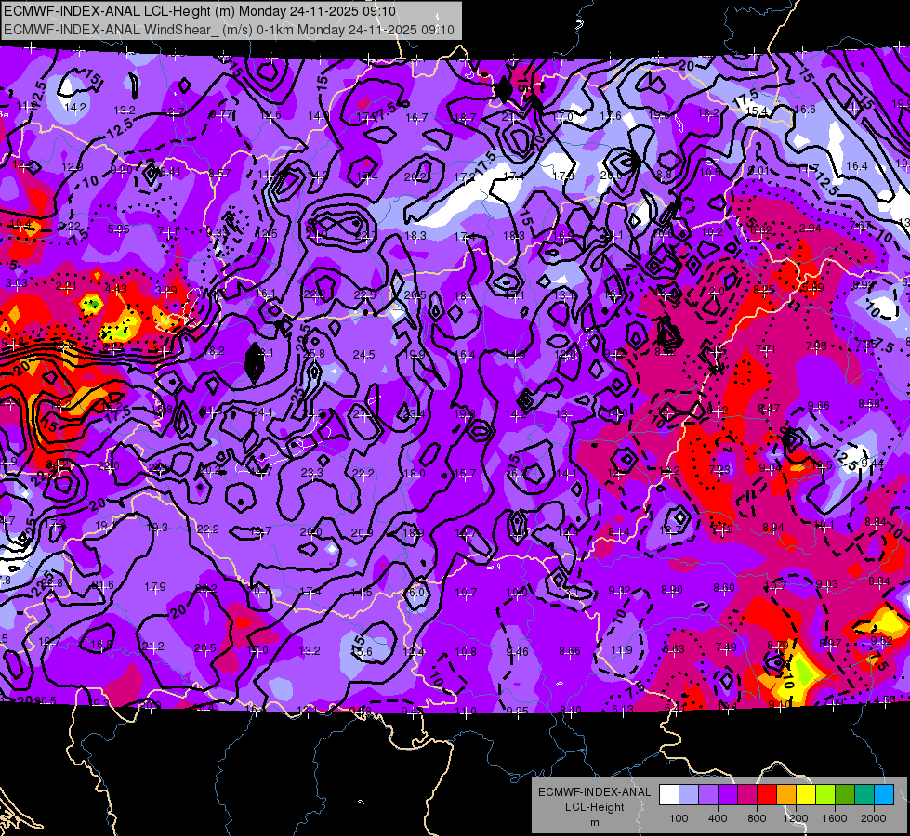Click the legend scale label 400
This screenshot has height=836, width=910.
click(718, 818)
